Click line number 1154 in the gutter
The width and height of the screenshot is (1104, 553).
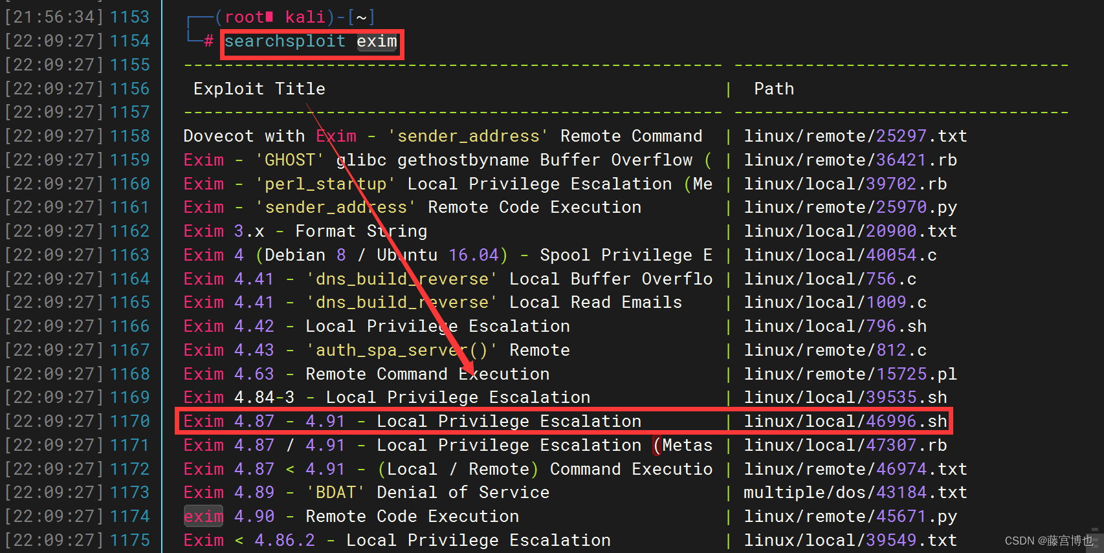point(129,41)
